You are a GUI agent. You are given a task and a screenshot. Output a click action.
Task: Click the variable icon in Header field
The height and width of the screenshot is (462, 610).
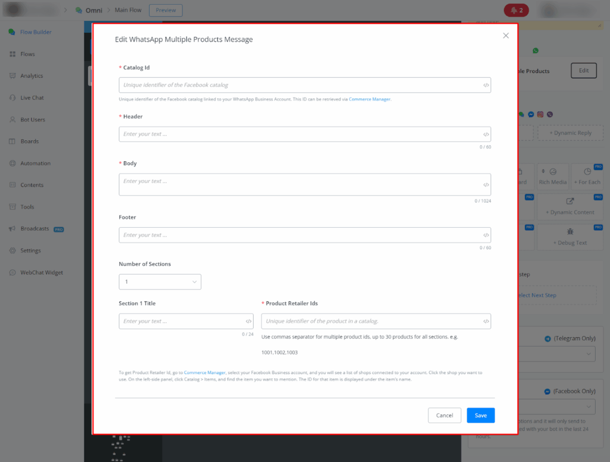pyautogui.click(x=486, y=134)
